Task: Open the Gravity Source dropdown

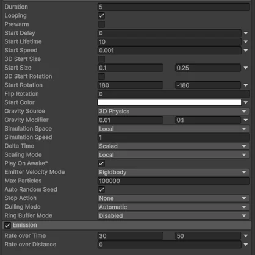Action: tap(173, 111)
